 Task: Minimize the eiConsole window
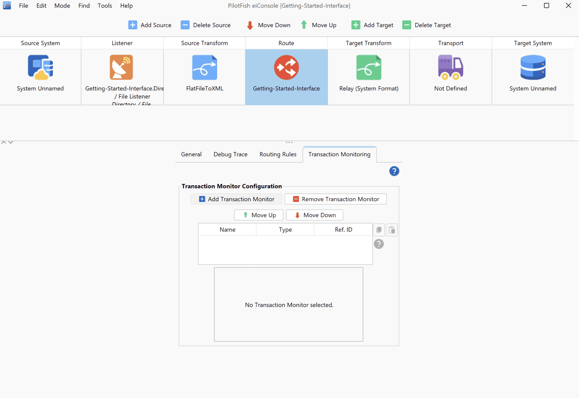click(x=524, y=6)
